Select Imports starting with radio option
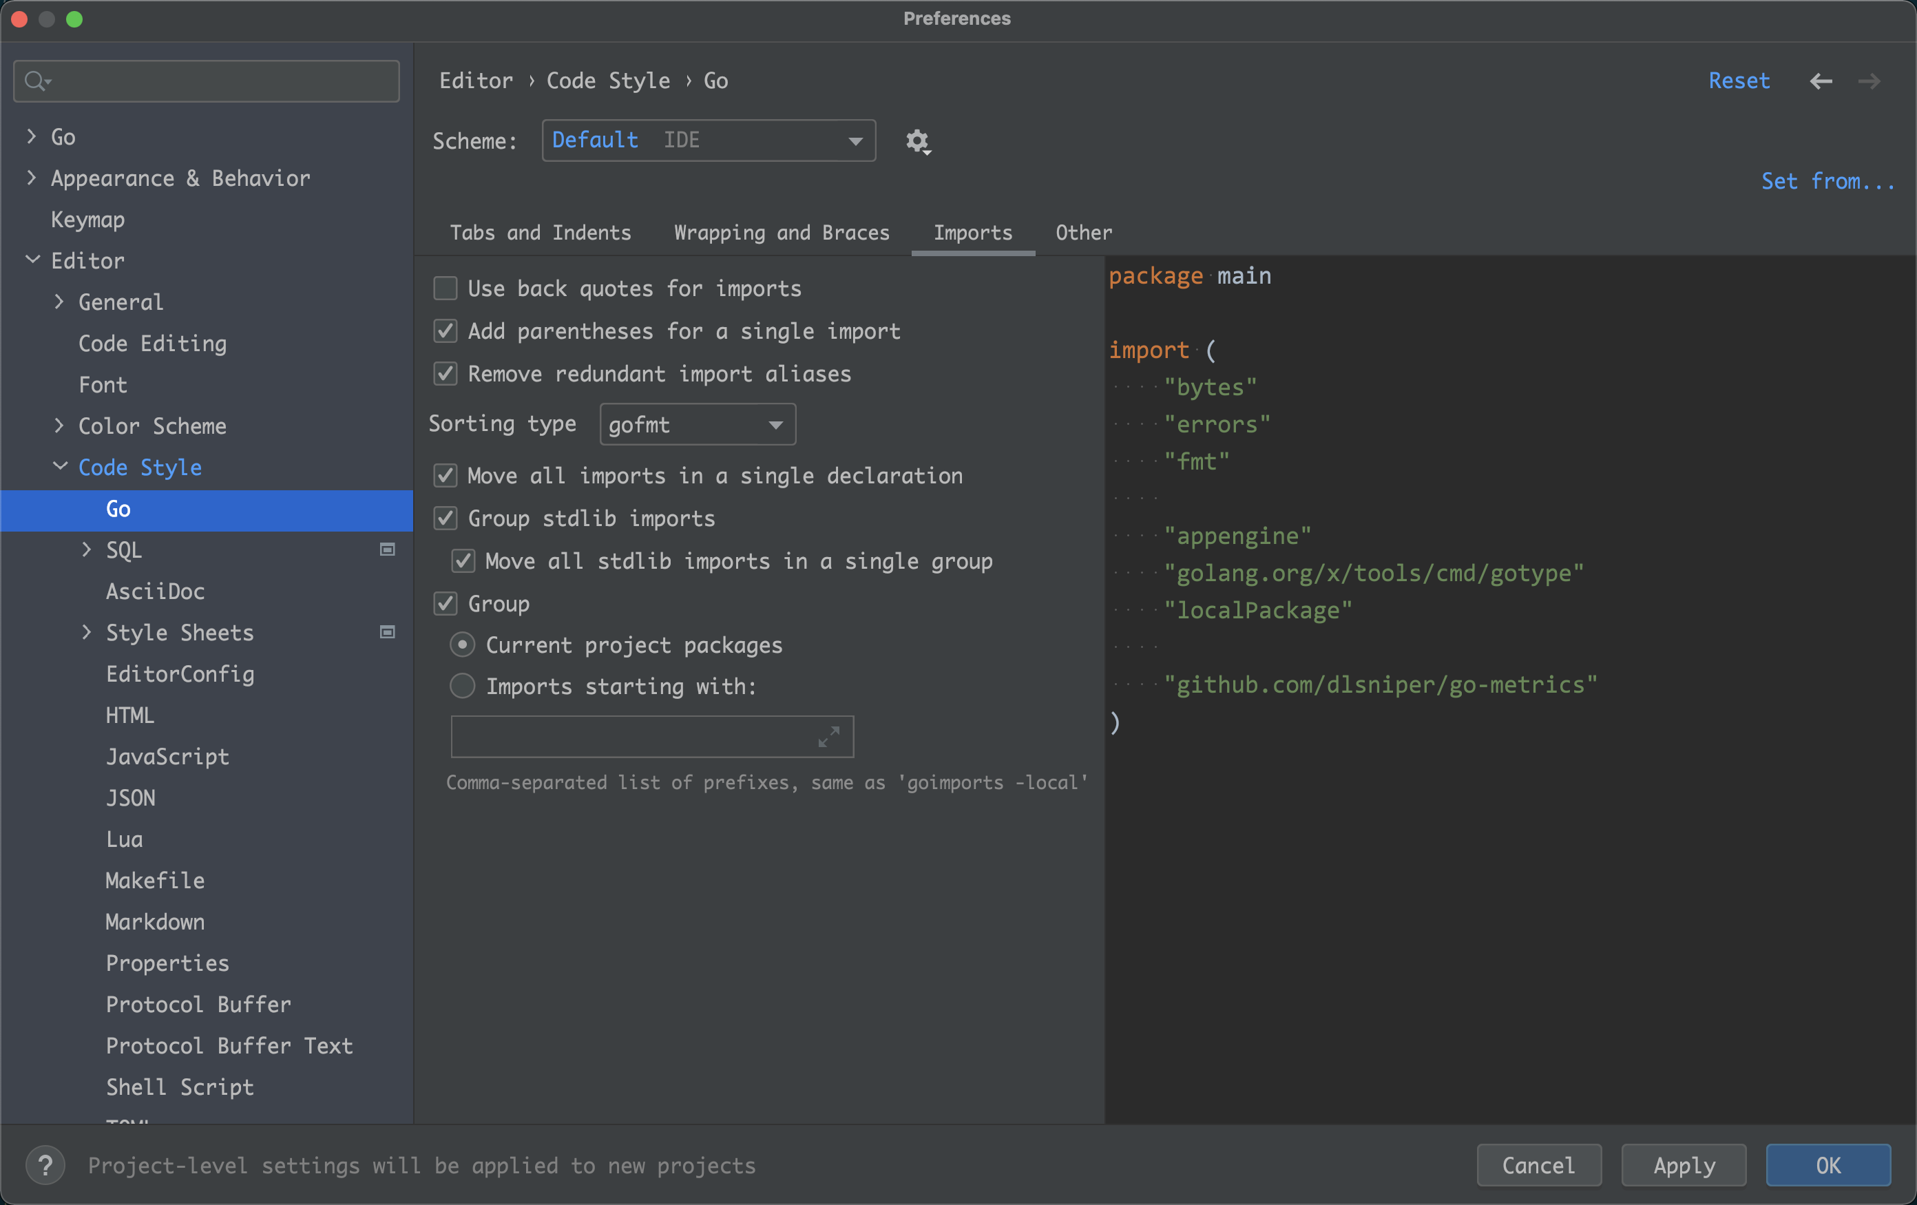This screenshot has width=1917, height=1205. tap(463, 686)
